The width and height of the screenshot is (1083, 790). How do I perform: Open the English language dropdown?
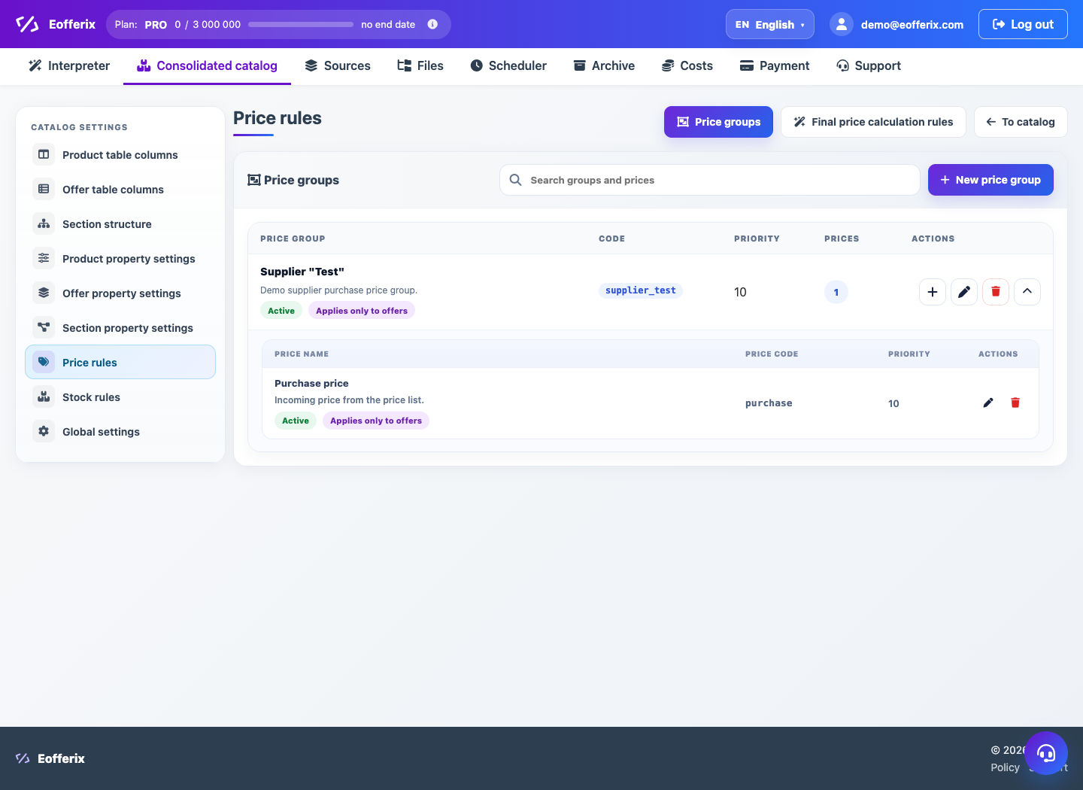point(770,24)
